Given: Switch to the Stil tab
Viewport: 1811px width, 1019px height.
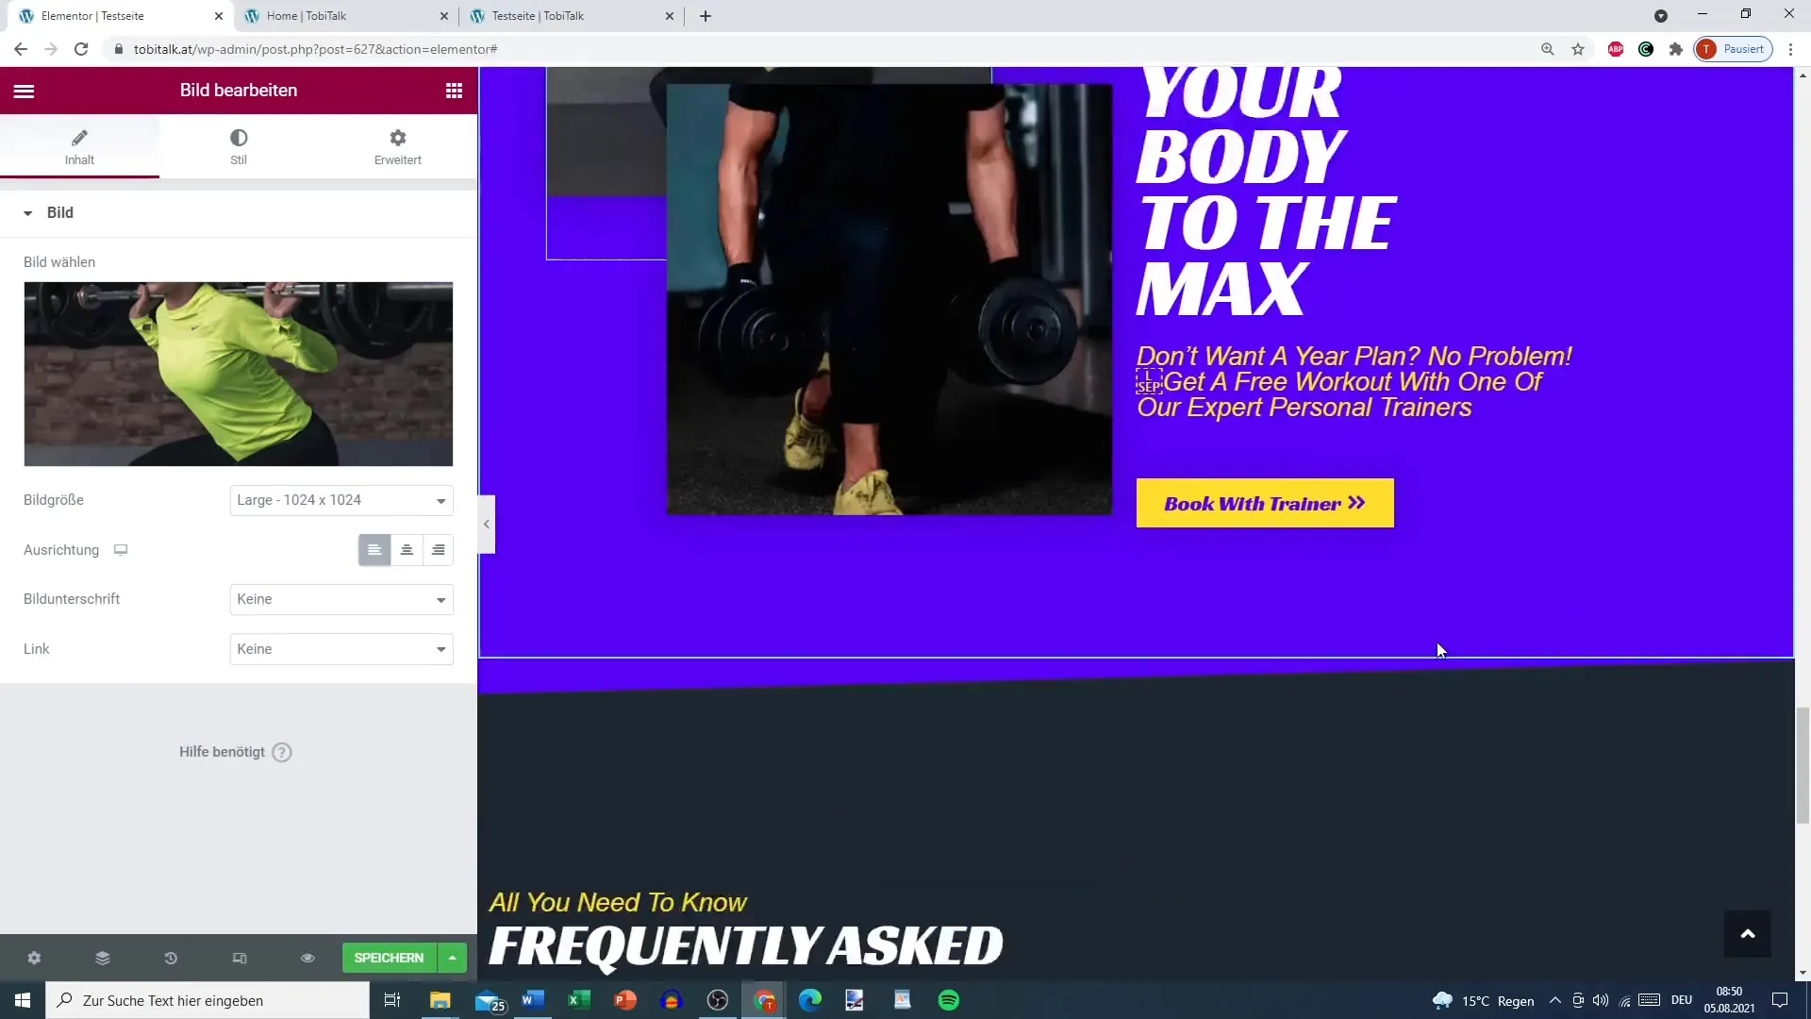Looking at the screenshot, I should 238,145.
